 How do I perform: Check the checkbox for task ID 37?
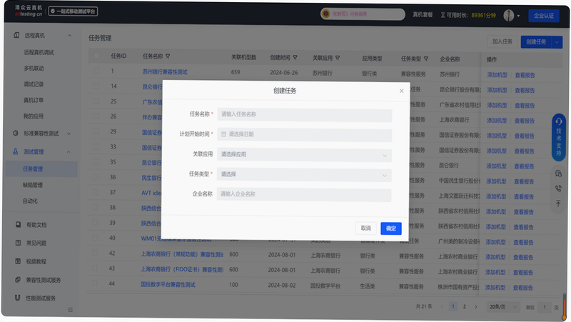click(x=95, y=192)
